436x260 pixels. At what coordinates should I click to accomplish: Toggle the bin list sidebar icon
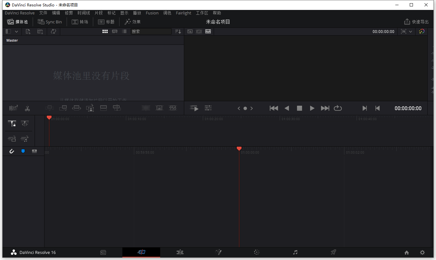8,31
